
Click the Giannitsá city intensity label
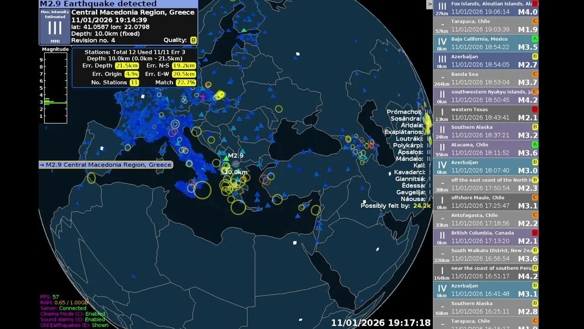(413, 179)
